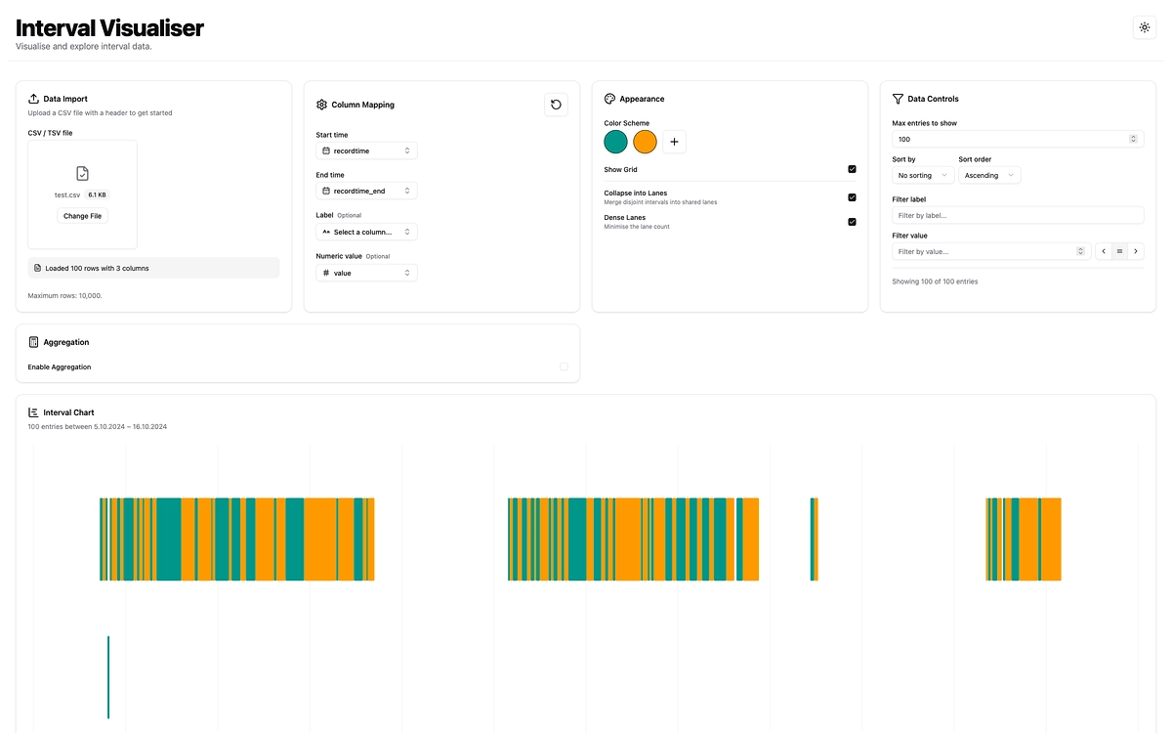Click the Aggregation calculator icon
Viewport: 1172px width, 733px height.
33,342
